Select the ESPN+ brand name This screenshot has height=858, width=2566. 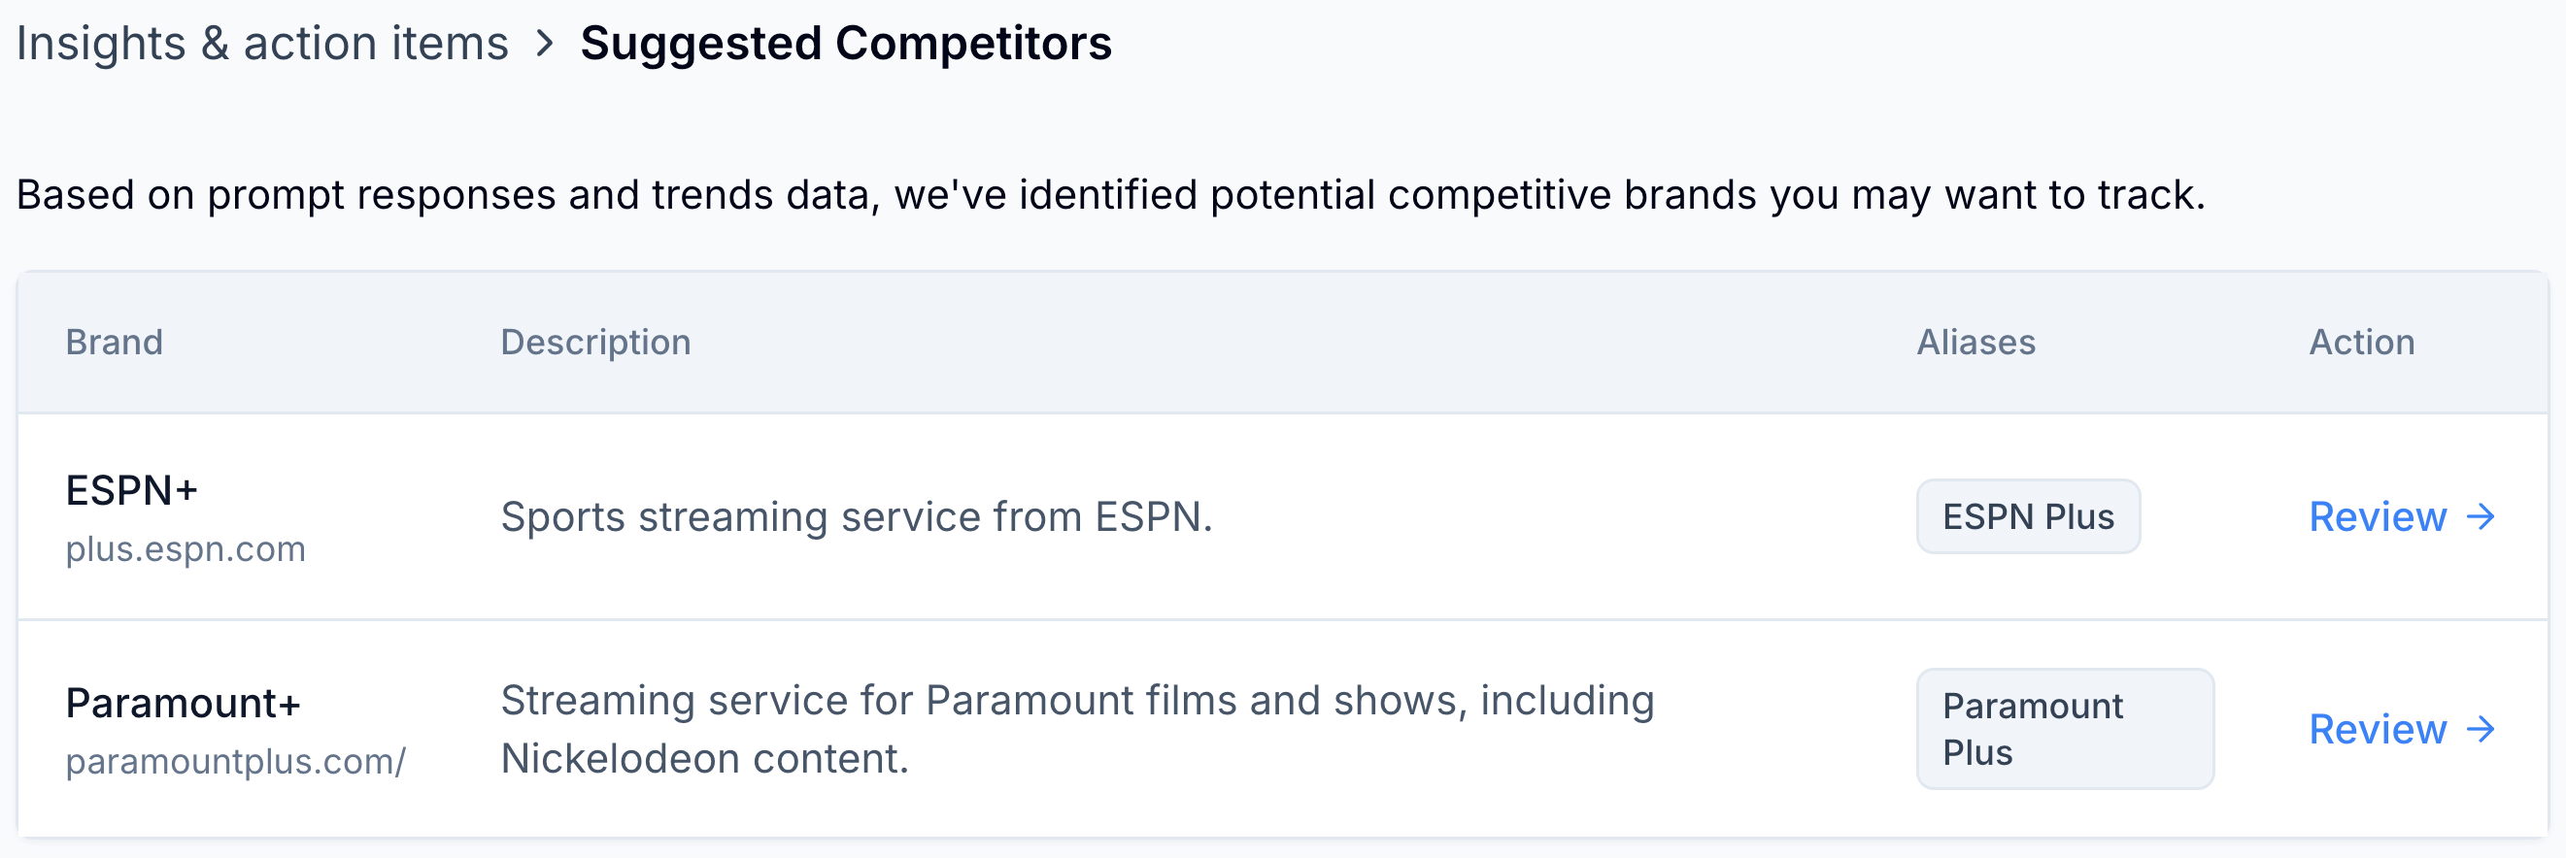[131, 491]
